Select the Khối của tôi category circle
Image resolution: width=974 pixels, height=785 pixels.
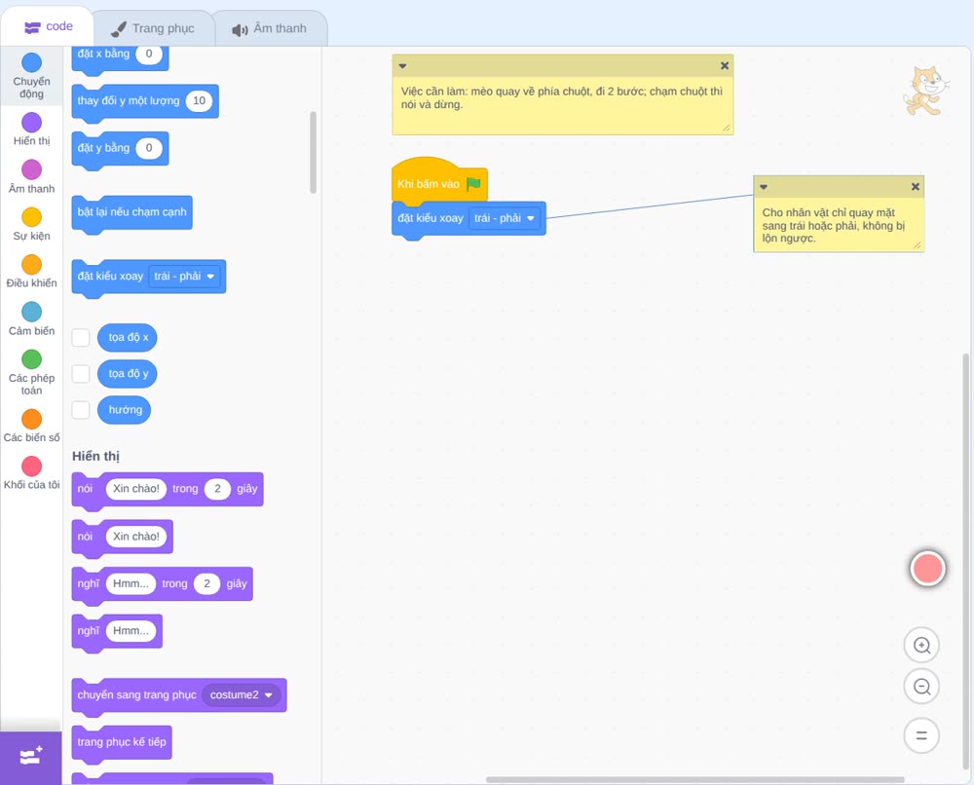[32, 466]
